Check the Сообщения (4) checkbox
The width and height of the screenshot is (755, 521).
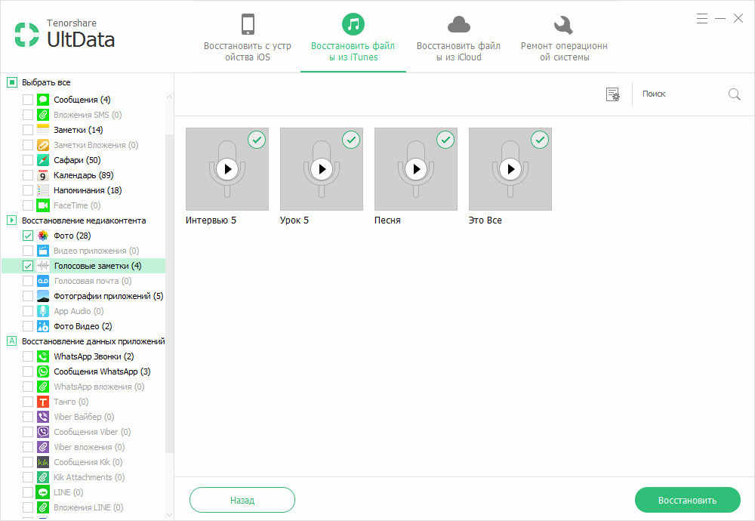[x=28, y=100]
